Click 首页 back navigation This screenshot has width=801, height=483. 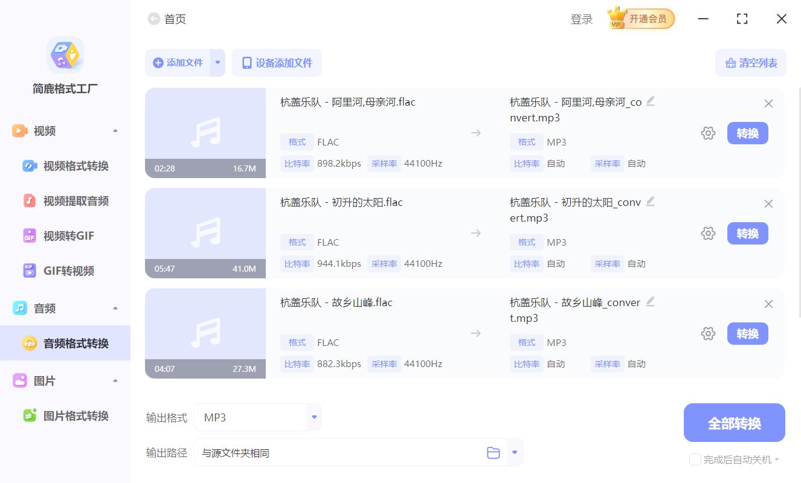(x=167, y=19)
